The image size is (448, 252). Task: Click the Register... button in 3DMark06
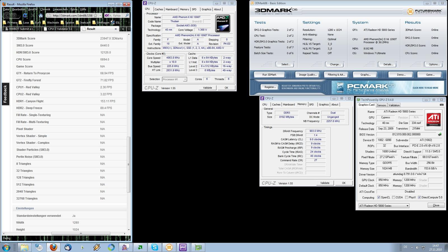tap(270, 87)
